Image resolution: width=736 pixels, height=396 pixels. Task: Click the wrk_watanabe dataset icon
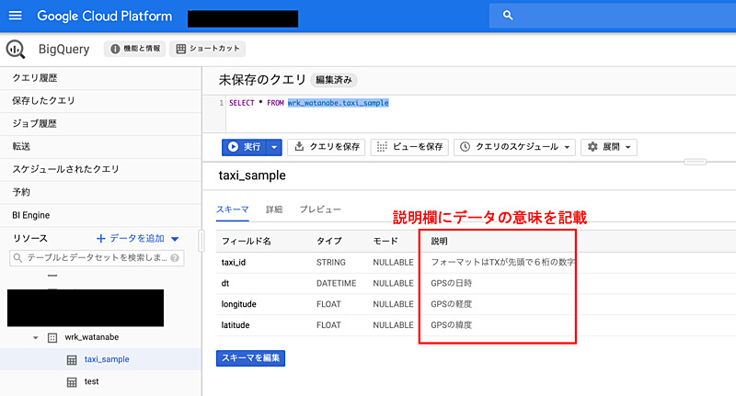(x=52, y=337)
